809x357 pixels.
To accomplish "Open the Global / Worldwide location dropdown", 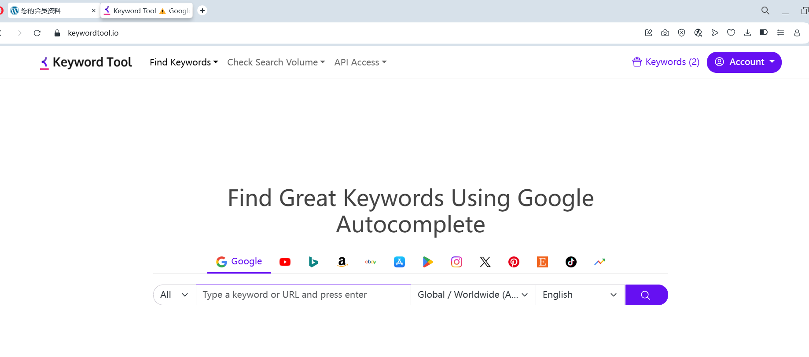I will pos(473,295).
